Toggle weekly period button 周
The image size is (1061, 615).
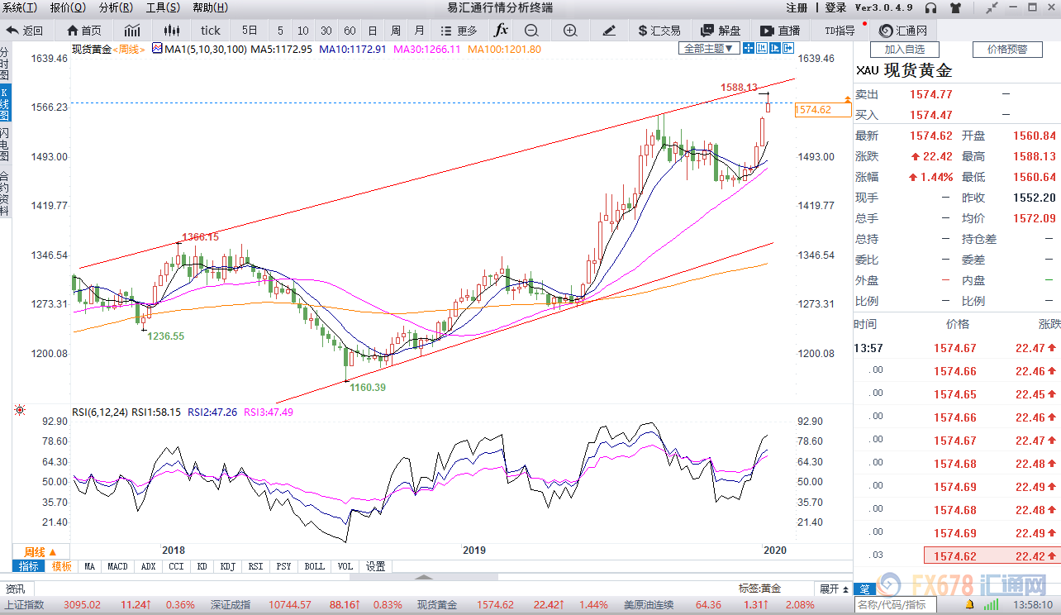[396, 31]
